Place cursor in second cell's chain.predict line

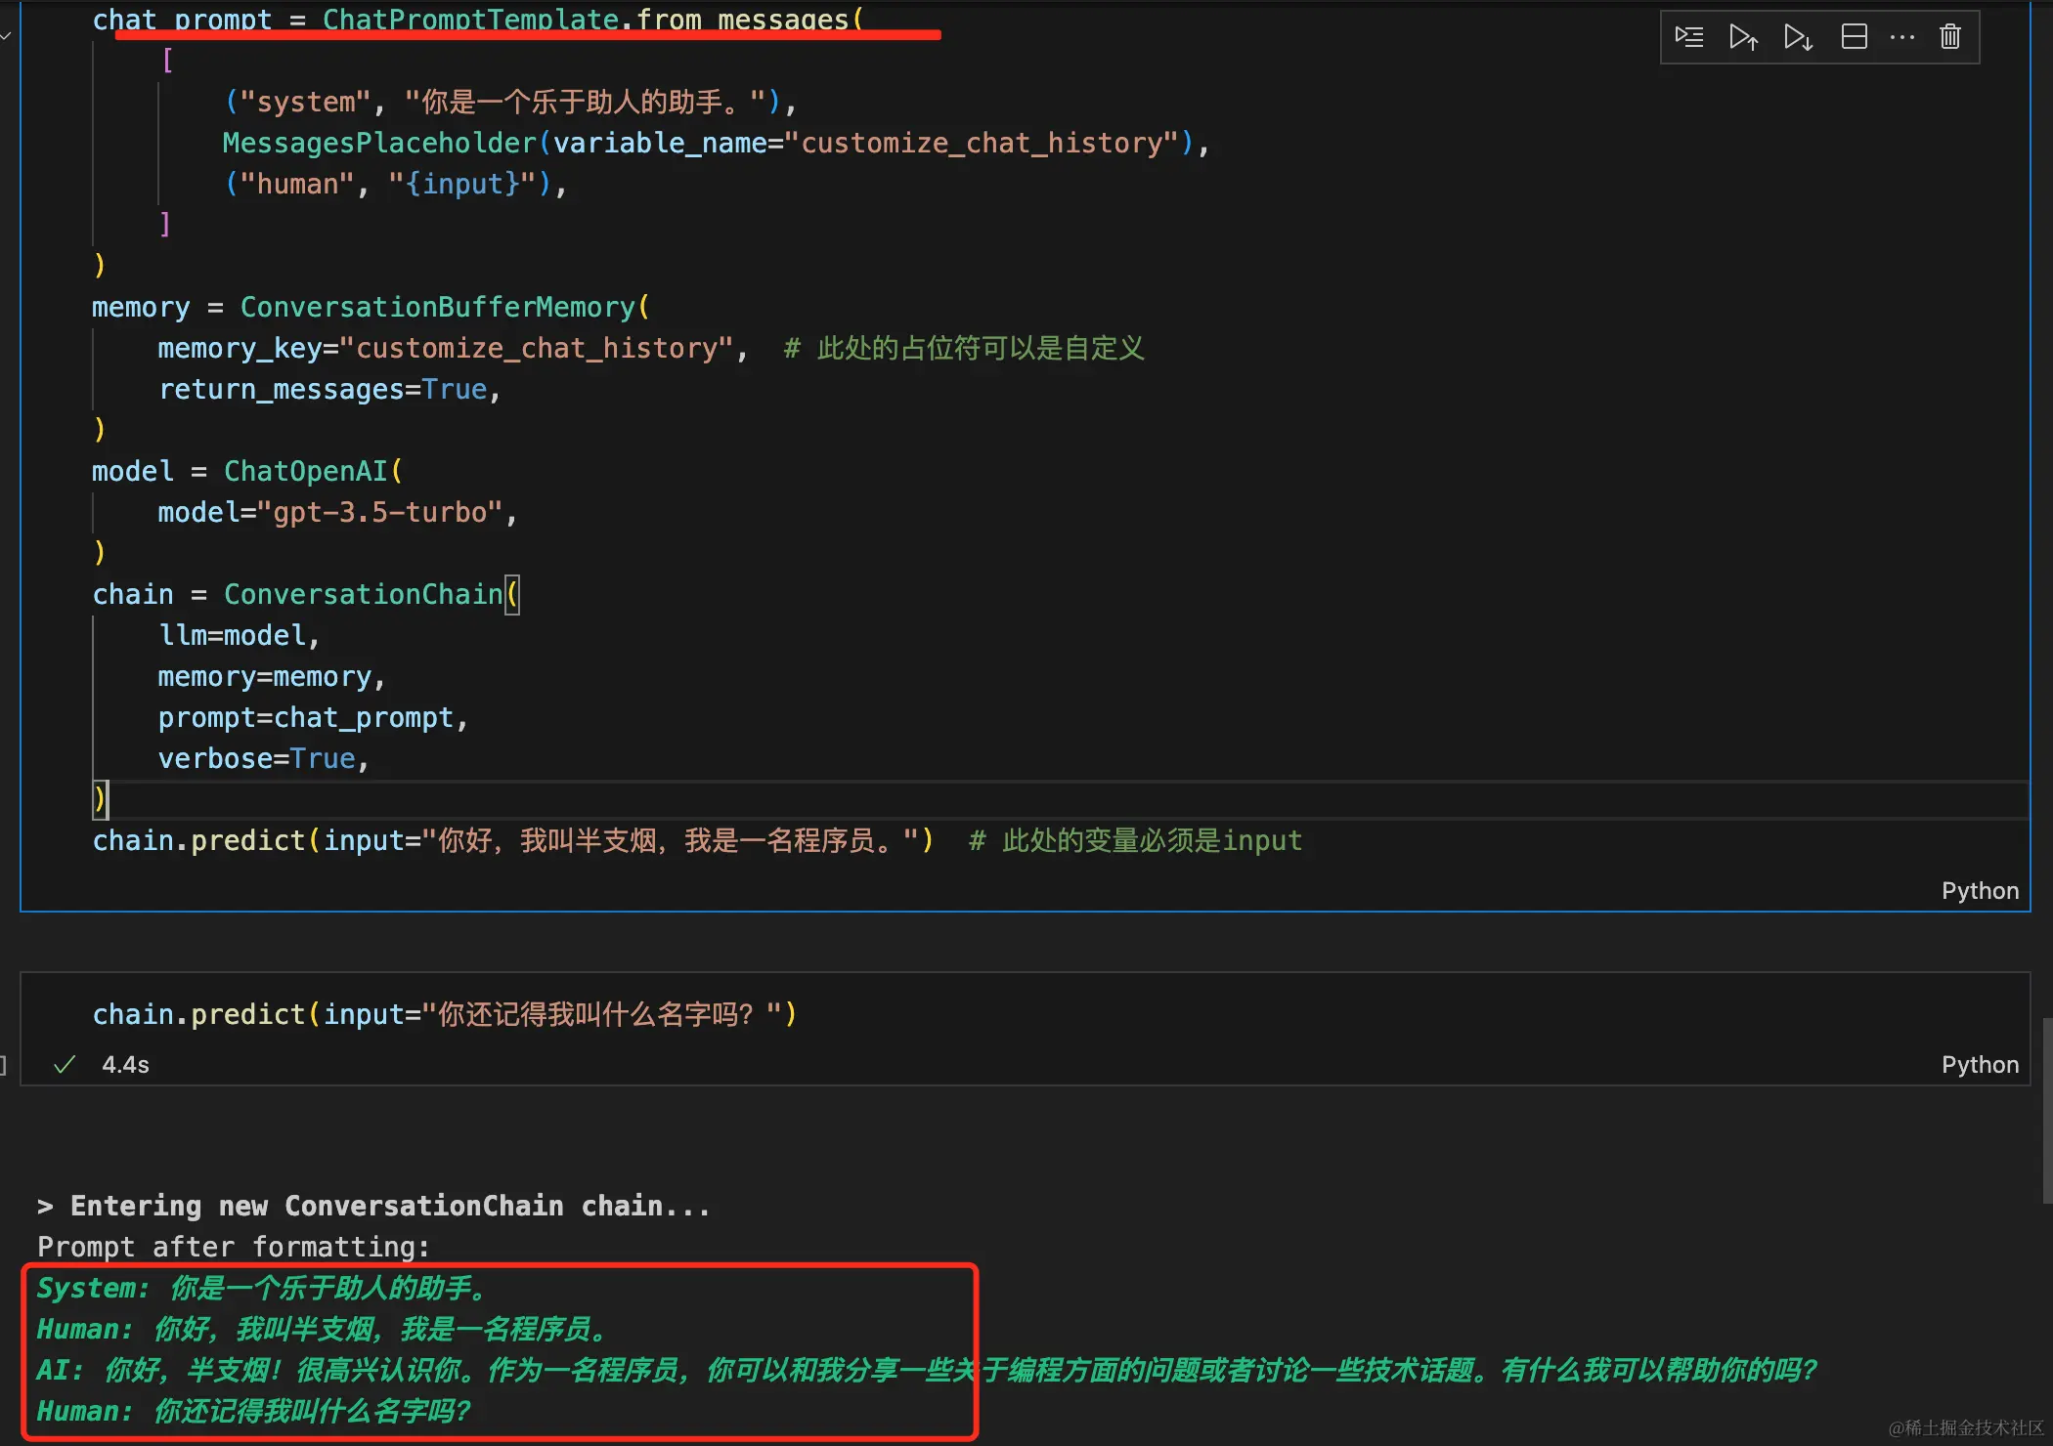445,1015
